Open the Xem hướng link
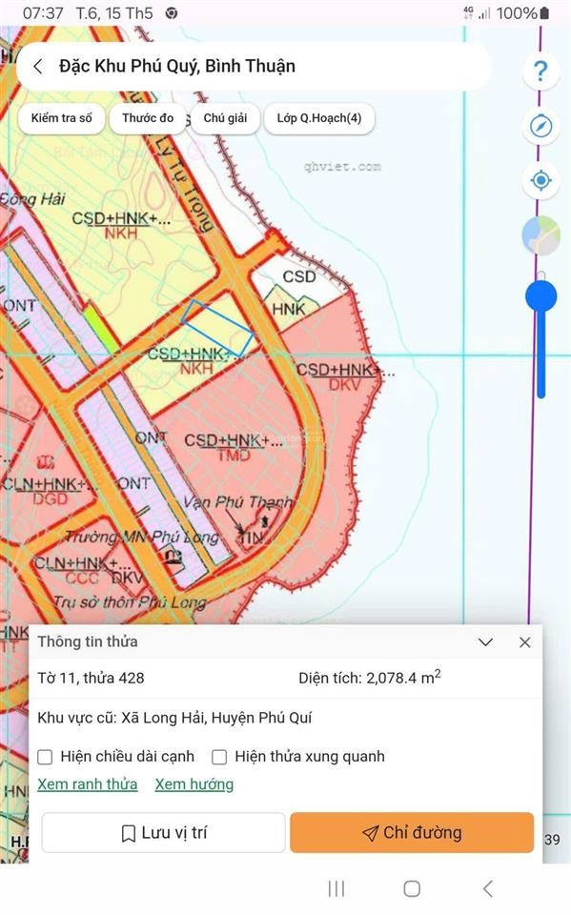The image size is (571, 915). [x=194, y=784]
